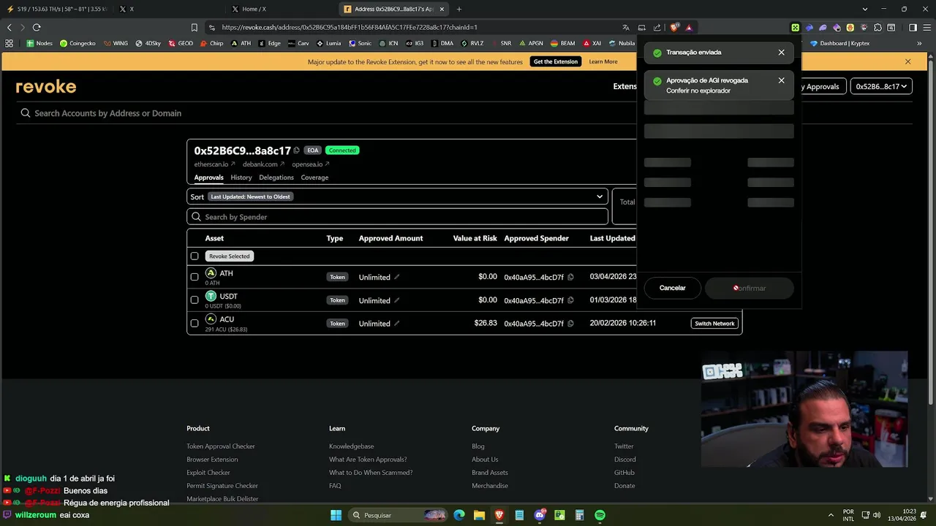Focus the Search by Spender field
This screenshot has height=526, width=936.
pos(397,217)
